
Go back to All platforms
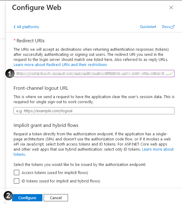click(28, 27)
